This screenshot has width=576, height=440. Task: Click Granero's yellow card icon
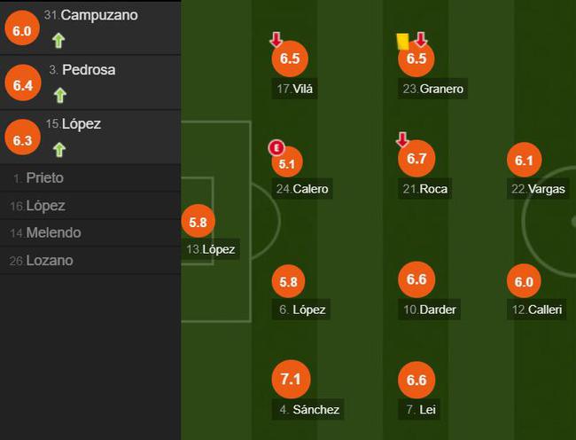point(402,41)
